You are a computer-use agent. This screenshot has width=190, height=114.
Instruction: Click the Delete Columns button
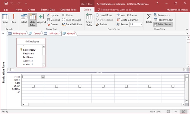click(x=127, y=20)
